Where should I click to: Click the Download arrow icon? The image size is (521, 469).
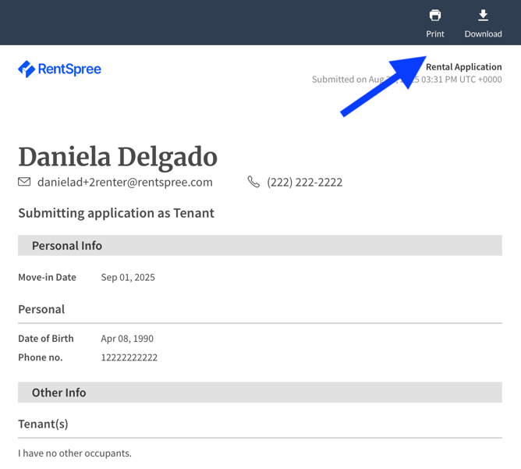(483, 16)
